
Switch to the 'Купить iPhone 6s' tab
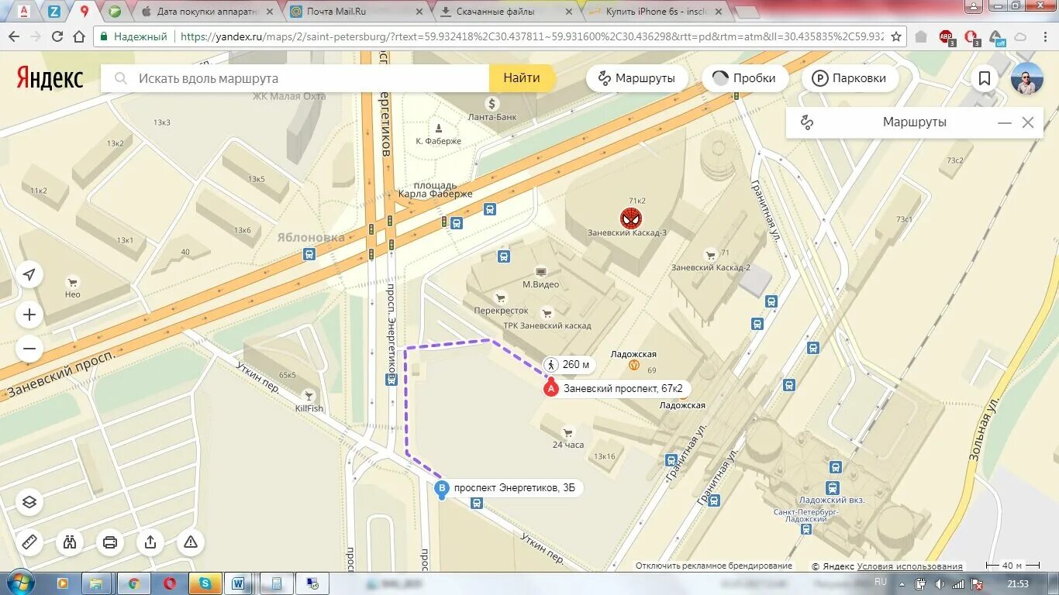[x=655, y=12]
